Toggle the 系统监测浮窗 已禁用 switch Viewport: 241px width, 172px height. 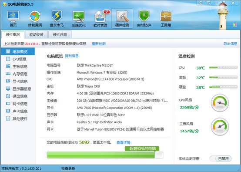click(221, 159)
